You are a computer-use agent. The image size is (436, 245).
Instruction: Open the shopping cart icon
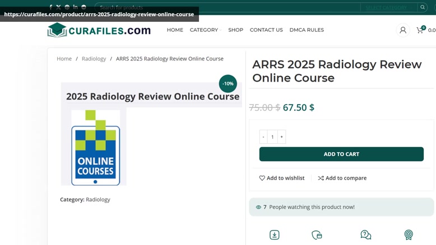click(x=420, y=30)
